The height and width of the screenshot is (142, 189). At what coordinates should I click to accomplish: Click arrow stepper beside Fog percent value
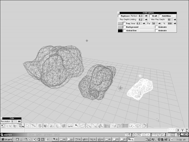tap(175, 23)
